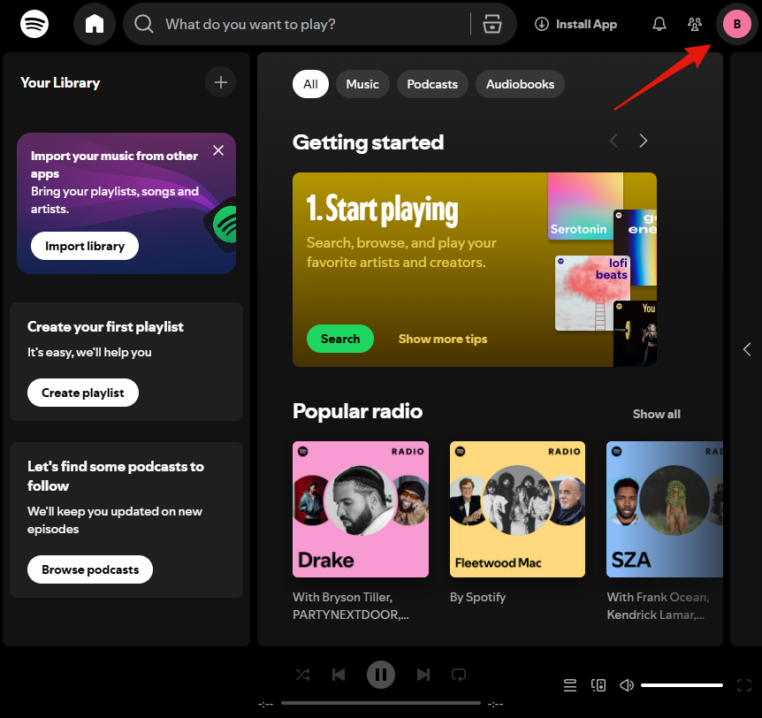Open the SZA radio card

tap(665, 509)
